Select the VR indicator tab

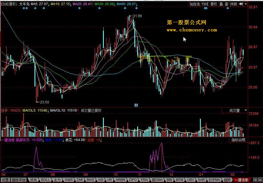tap(109, 180)
